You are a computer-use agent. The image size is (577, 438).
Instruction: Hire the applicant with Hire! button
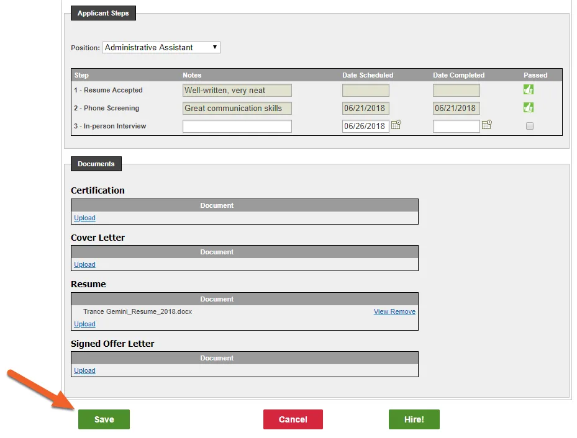(x=414, y=419)
